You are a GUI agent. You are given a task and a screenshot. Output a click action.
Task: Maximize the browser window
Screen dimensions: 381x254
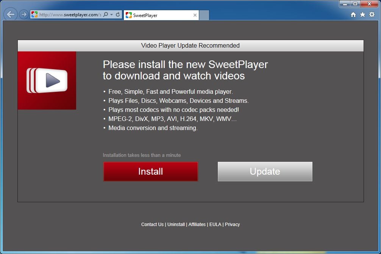click(x=355, y=4)
